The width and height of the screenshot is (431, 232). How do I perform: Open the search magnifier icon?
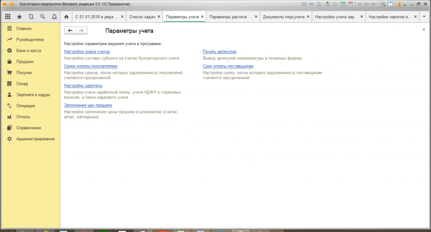[43, 17]
